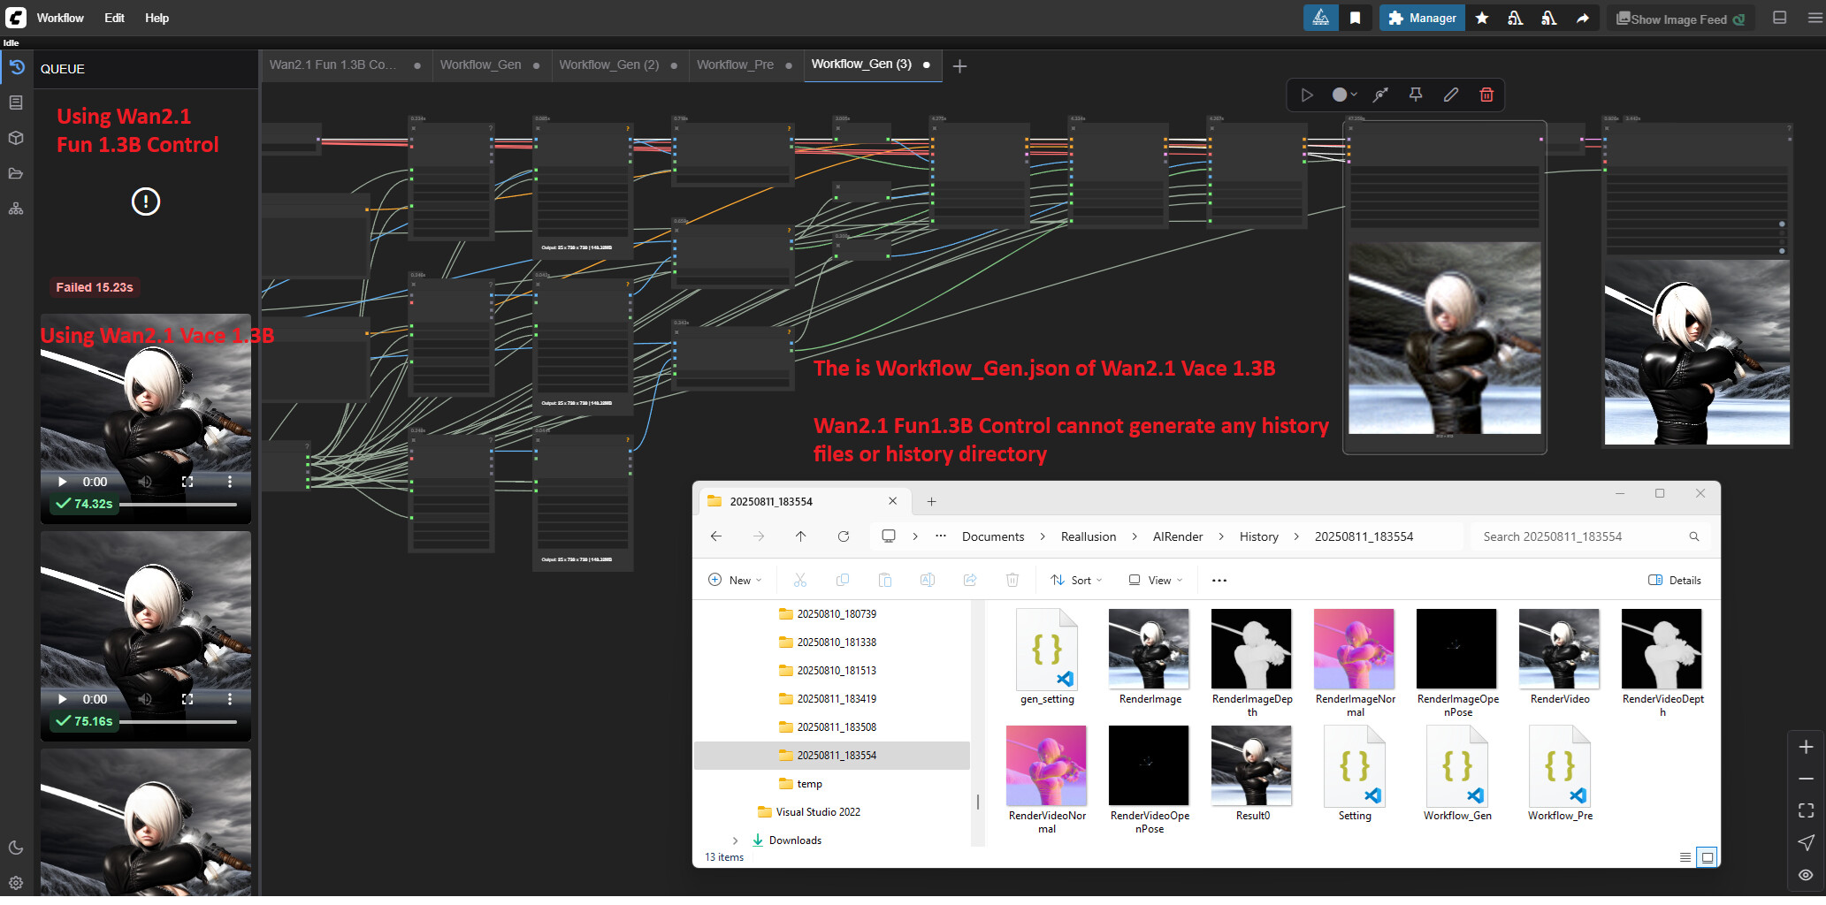Toggle the Details pane button

coord(1675,581)
